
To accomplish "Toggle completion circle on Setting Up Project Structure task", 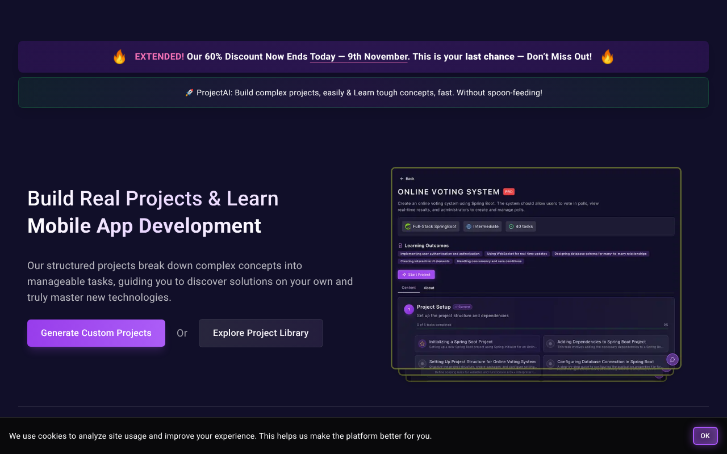I will (421, 363).
